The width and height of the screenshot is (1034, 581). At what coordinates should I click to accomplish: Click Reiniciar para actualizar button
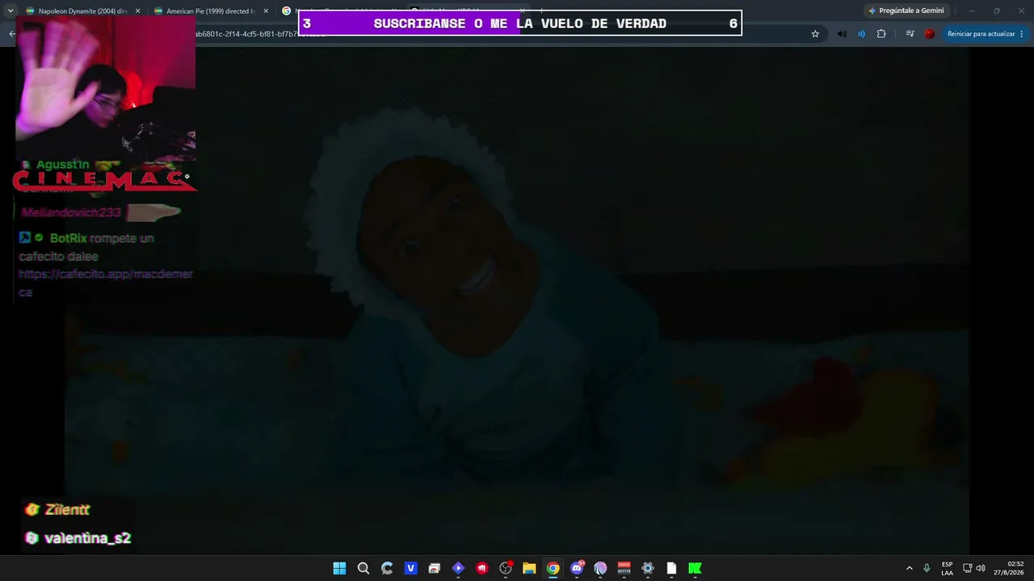pos(986,34)
